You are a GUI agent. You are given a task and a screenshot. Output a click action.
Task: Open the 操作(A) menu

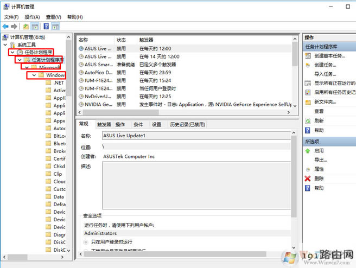(x=33, y=17)
